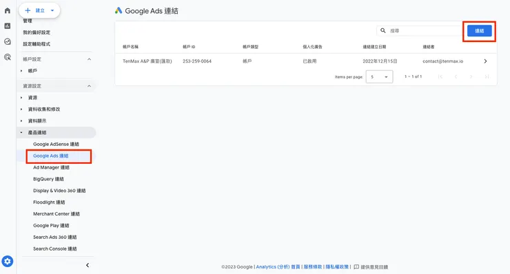The width and height of the screenshot is (510, 274).
Task: Click the feedback icon in footer
Action: pyautogui.click(x=356, y=267)
